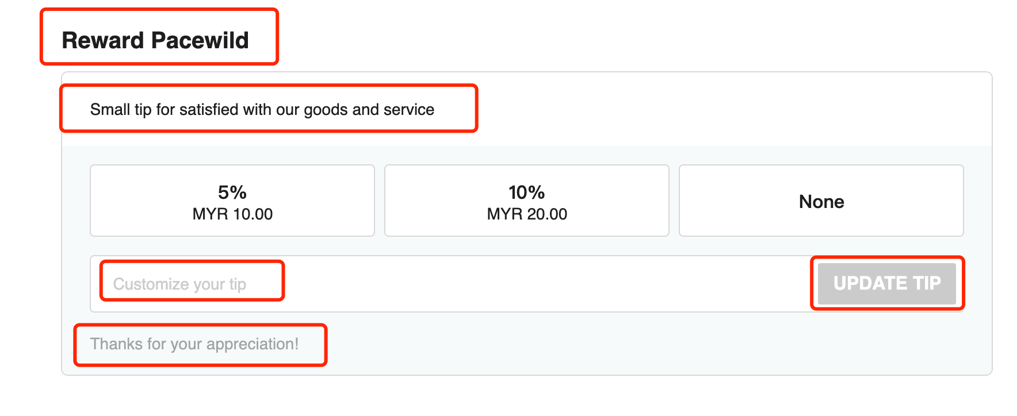1017x416 pixels.
Task: Click the 5% percentage label
Action: coord(232,192)
